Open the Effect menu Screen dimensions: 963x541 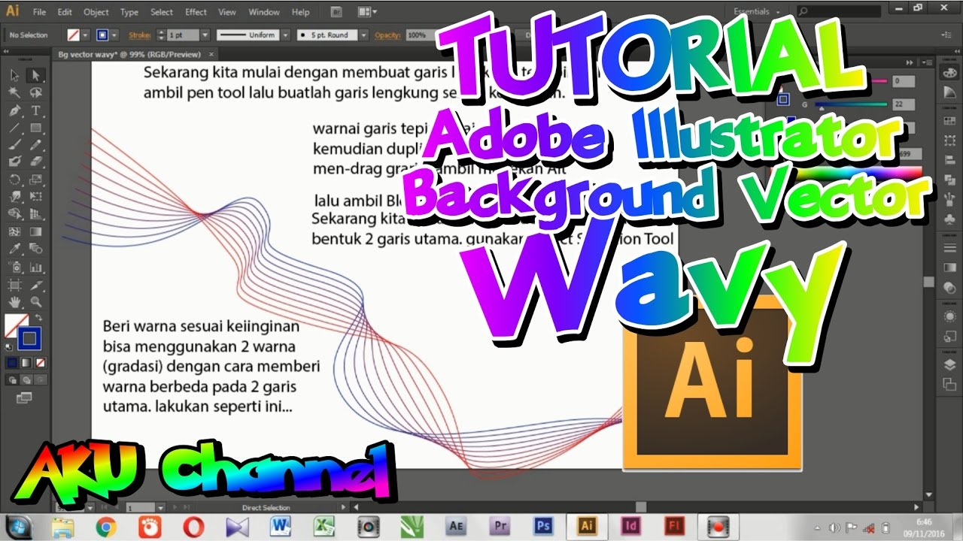(x=196, y=12)
